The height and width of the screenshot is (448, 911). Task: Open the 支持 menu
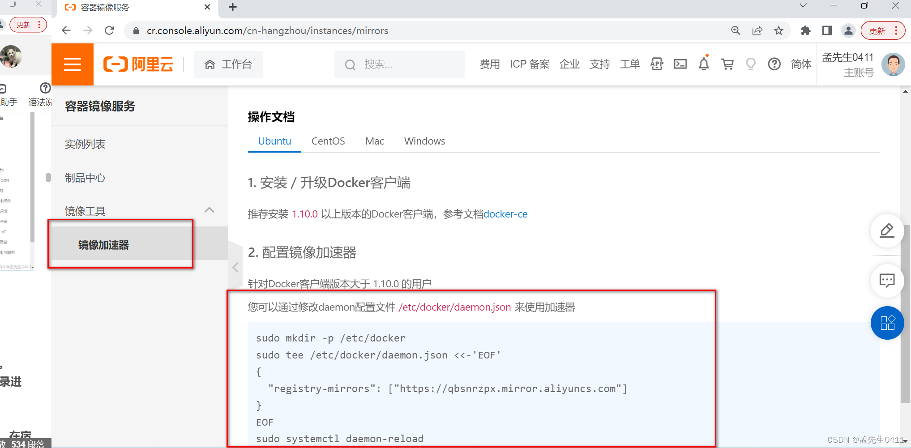(x=600, y=64)
